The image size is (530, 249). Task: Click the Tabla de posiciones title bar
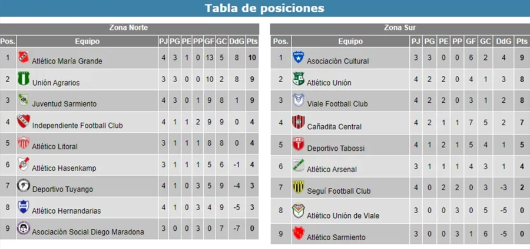[x=264, y=8]
